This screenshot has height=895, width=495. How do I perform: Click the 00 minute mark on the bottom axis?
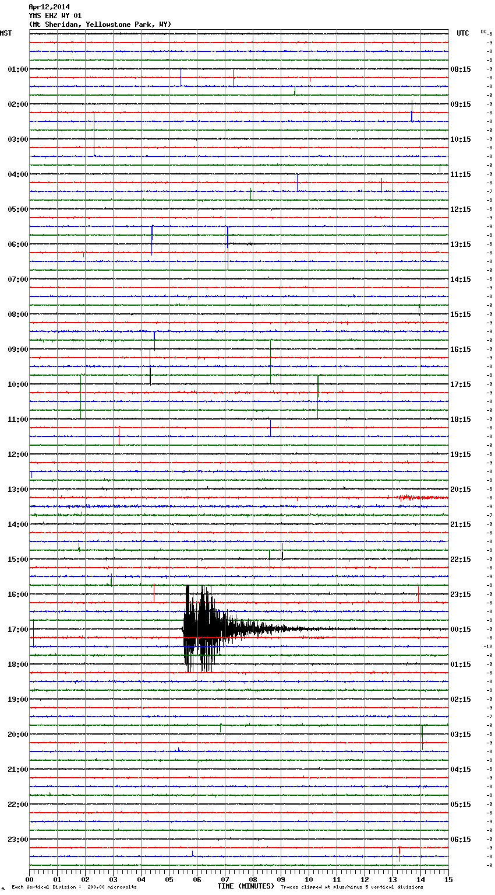pos(29,879)
